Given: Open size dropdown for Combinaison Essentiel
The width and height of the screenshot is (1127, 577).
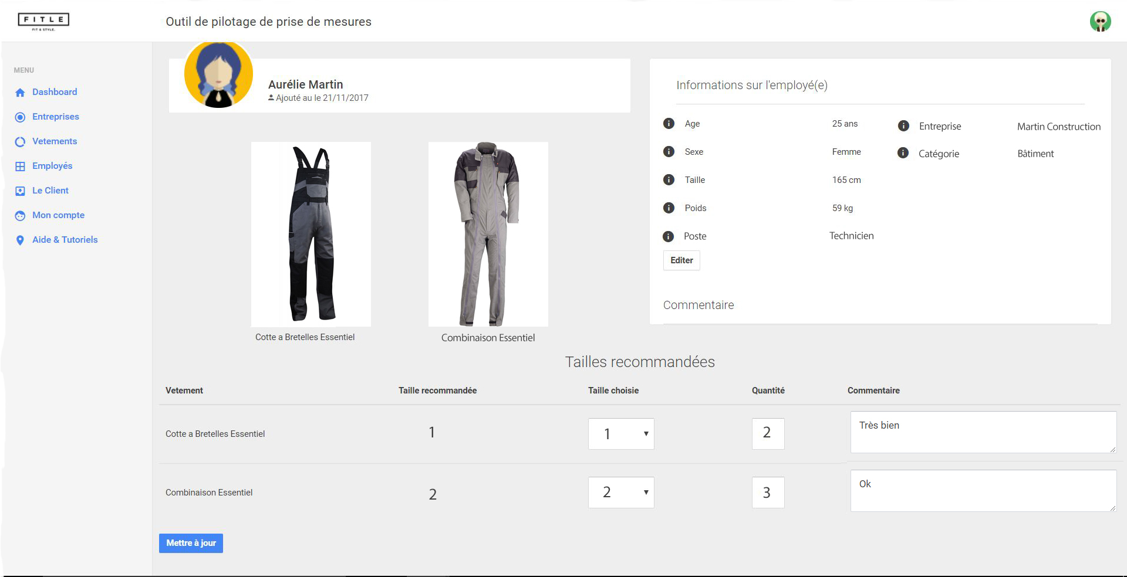Looking at the screenshot, I should pos(621,493).
